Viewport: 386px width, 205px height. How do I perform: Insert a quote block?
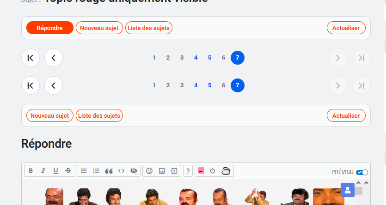click(x=109, y=171)
